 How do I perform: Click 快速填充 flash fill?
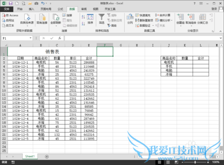pos(143,15)
